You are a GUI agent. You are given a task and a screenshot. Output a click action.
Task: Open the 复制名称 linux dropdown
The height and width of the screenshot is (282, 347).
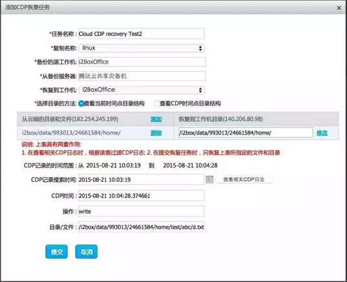pyautogui.click(x=142, y=48)
